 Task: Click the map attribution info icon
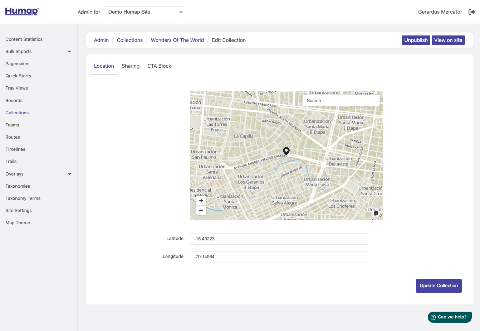376,213
